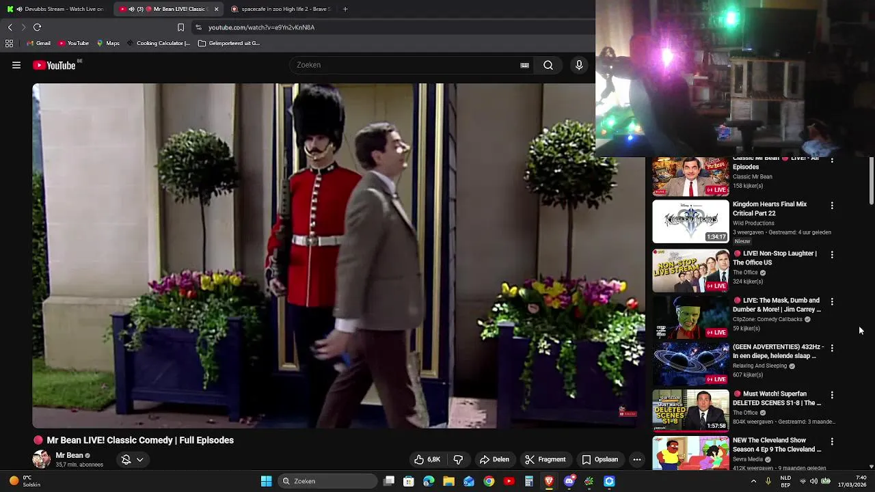Open Classic Mr Bean live thumbnail
The height and width of the screenshot is (492, 875).
coord(690,176)
